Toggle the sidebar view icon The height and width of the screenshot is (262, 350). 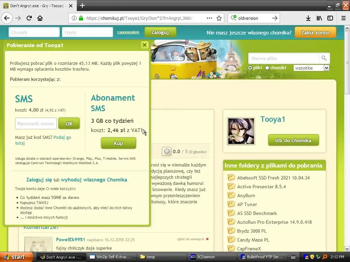click(x=330, y=18)
